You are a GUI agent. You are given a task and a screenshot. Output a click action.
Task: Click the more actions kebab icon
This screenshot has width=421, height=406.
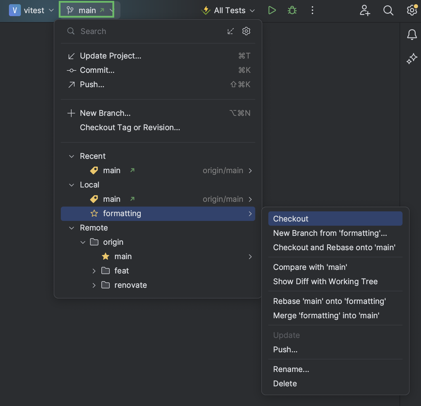coord(312,10)
